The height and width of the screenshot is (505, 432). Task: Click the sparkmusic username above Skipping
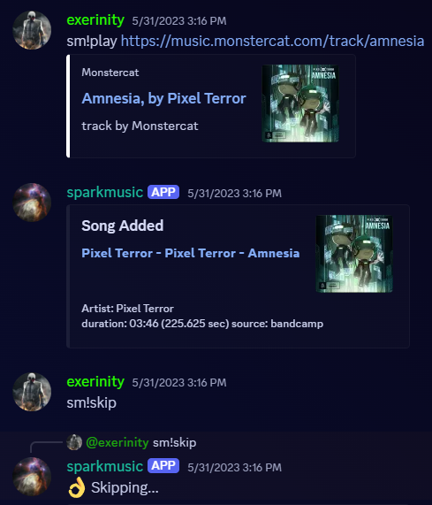[105, 466]
